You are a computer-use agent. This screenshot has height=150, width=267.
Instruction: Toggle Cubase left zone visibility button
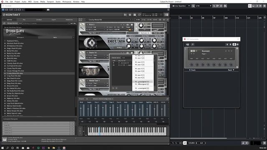[250, 6]
